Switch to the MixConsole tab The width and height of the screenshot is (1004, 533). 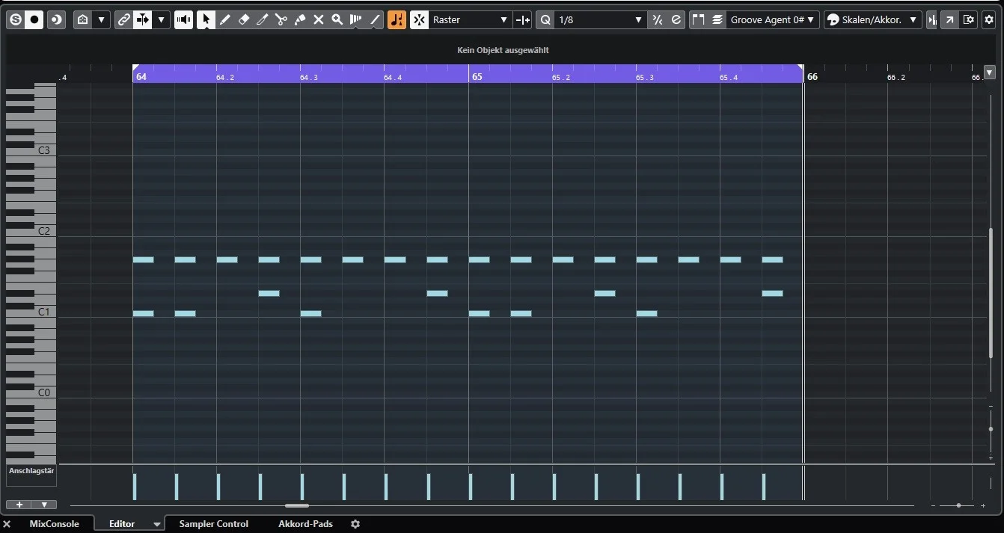pyautogui.click(x=54, y=524)
